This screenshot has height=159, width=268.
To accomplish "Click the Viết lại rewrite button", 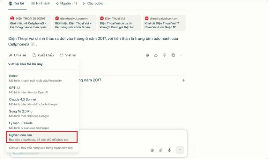I will (x=68, y=55).
